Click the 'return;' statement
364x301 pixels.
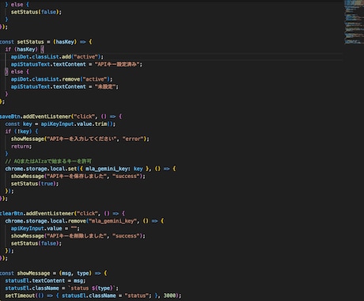coord(21,147)
